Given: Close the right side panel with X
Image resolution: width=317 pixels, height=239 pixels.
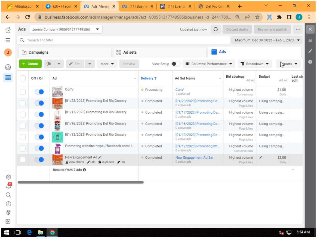Looking at the screenshot, I should (310, 30).
